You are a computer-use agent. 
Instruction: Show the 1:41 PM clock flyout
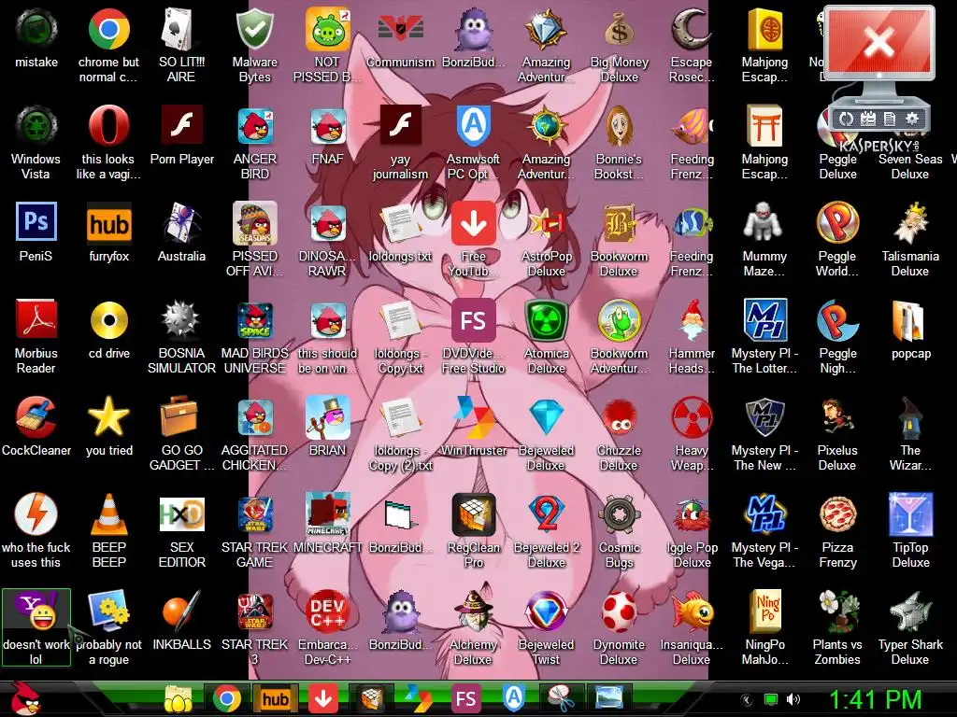[875, 699]
